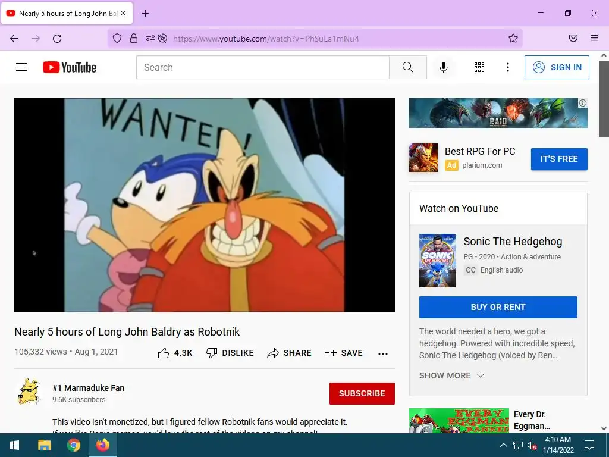Open Sonic The Hedgehog movie title link
The image size is (609, 457).
[x=513, y=242]
